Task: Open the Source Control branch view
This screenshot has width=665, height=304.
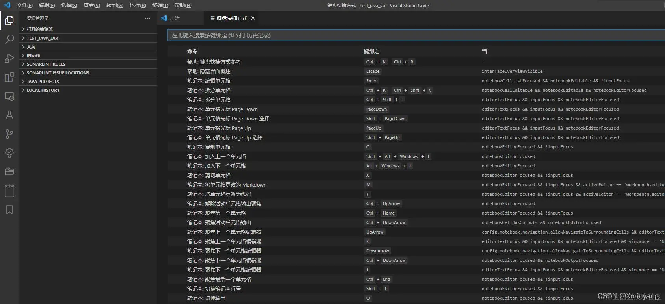Action: (x=9, y=134)
